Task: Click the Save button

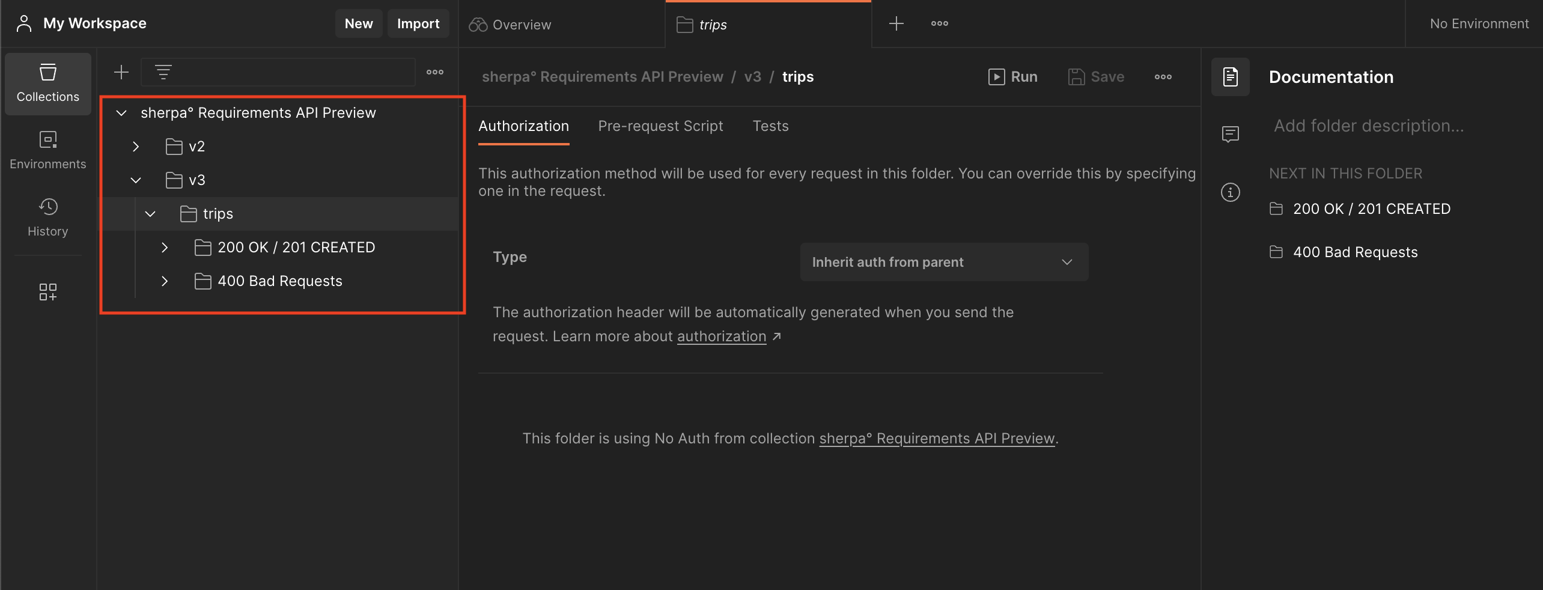Action: tap(1096, 77)
